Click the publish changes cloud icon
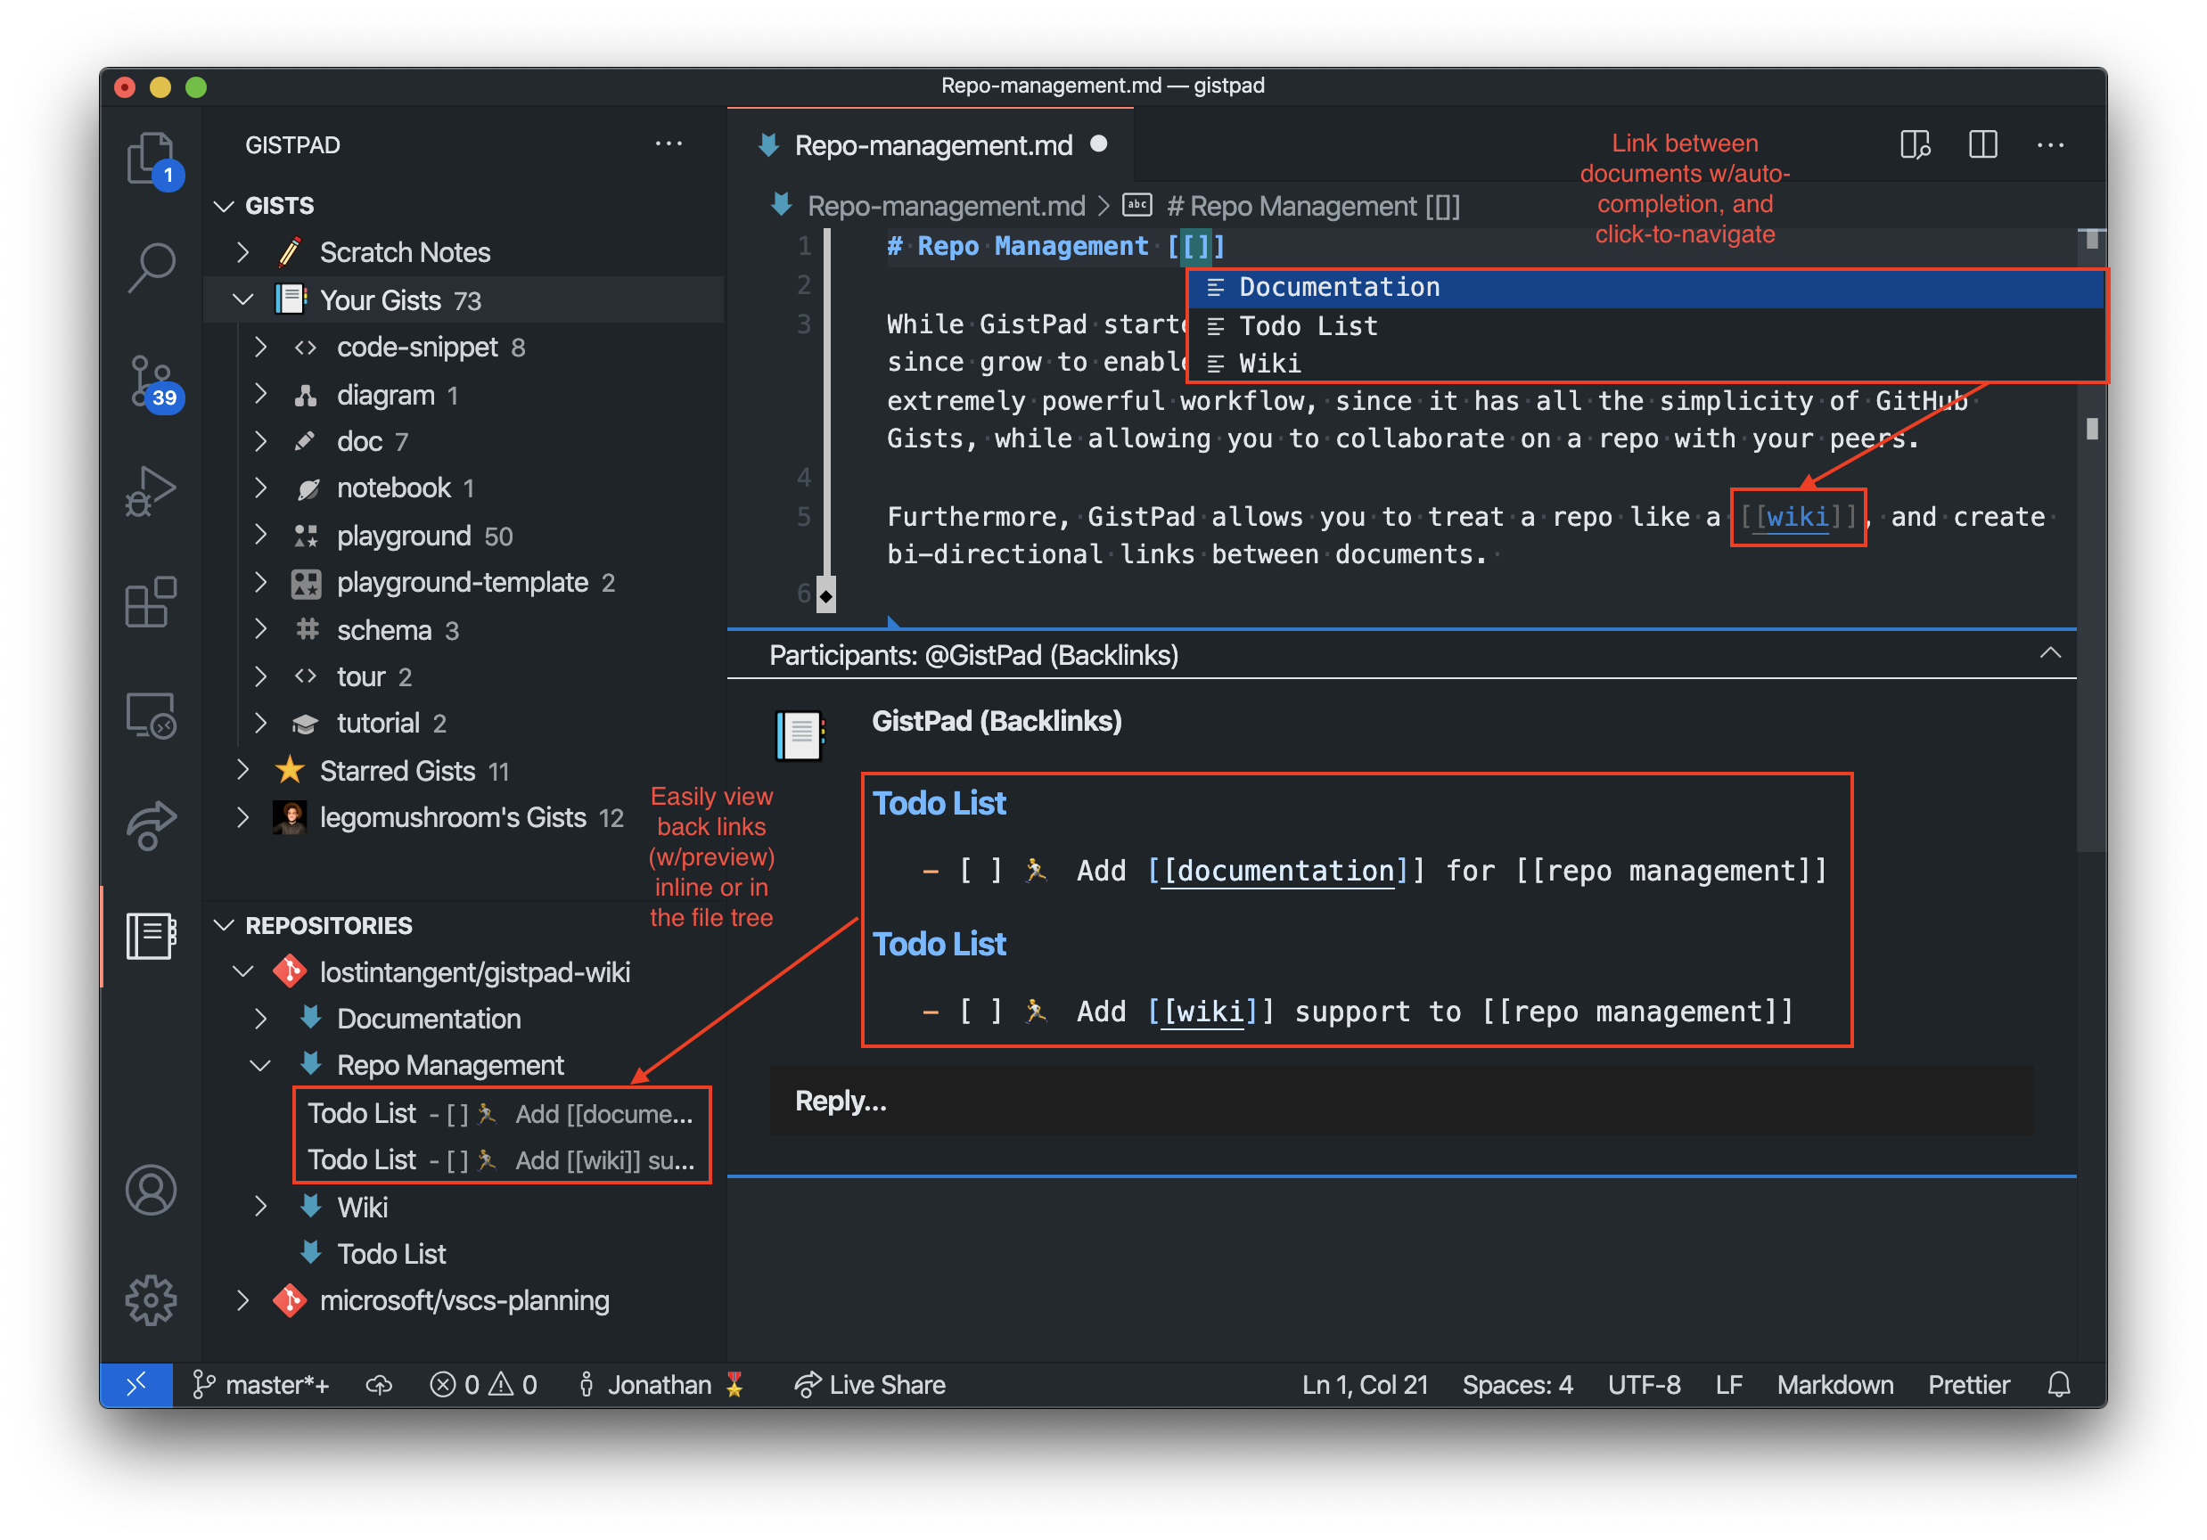 tap(379, 1384)
